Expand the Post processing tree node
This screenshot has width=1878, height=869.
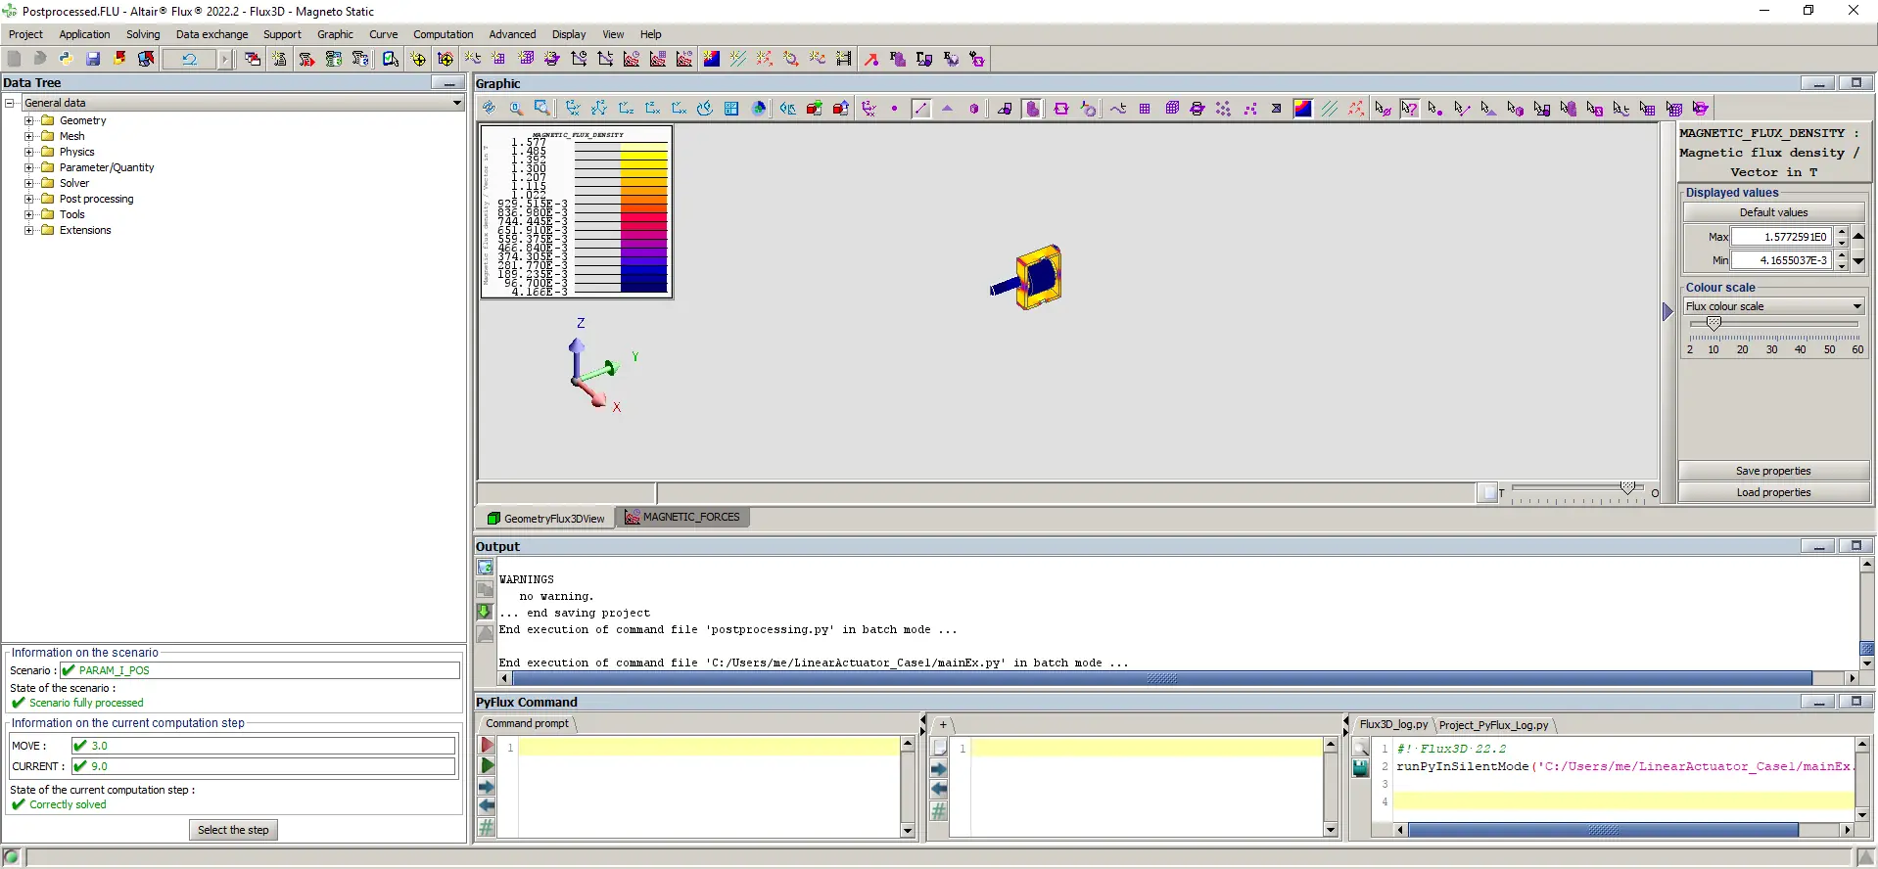point(29,199)
